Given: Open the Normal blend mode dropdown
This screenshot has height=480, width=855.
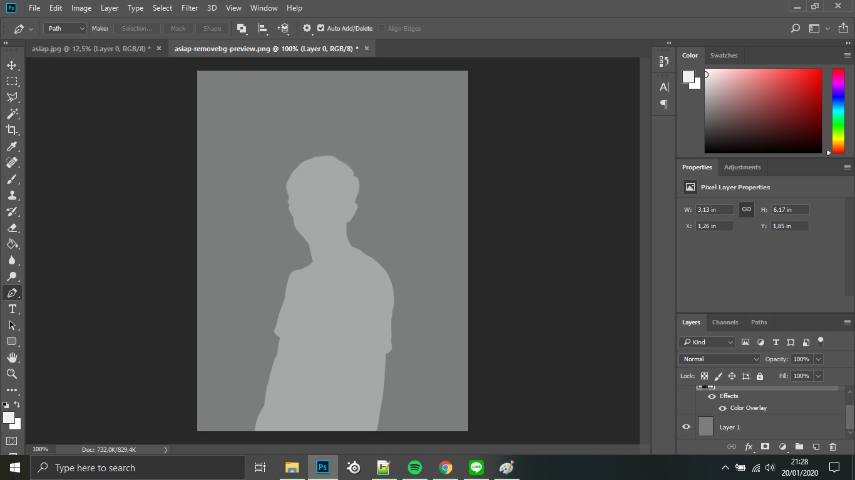Looking at the screenshot, I should click(x=720, y=359).
